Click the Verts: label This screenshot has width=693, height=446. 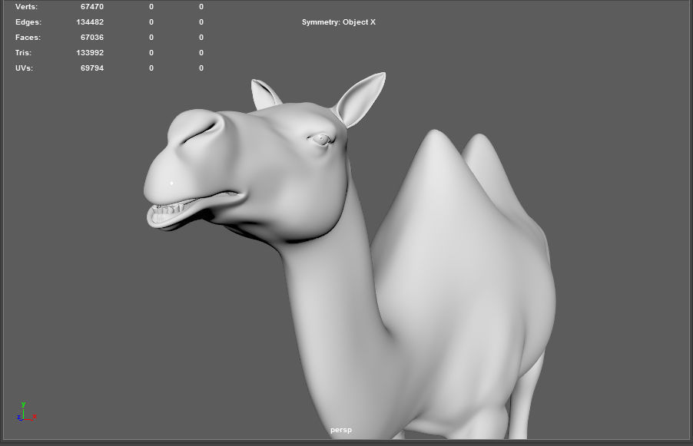(x=27, y=7)
